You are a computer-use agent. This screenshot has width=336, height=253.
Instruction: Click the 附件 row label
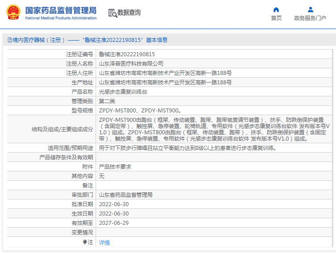pyautogui.click(x=88, y=167)
